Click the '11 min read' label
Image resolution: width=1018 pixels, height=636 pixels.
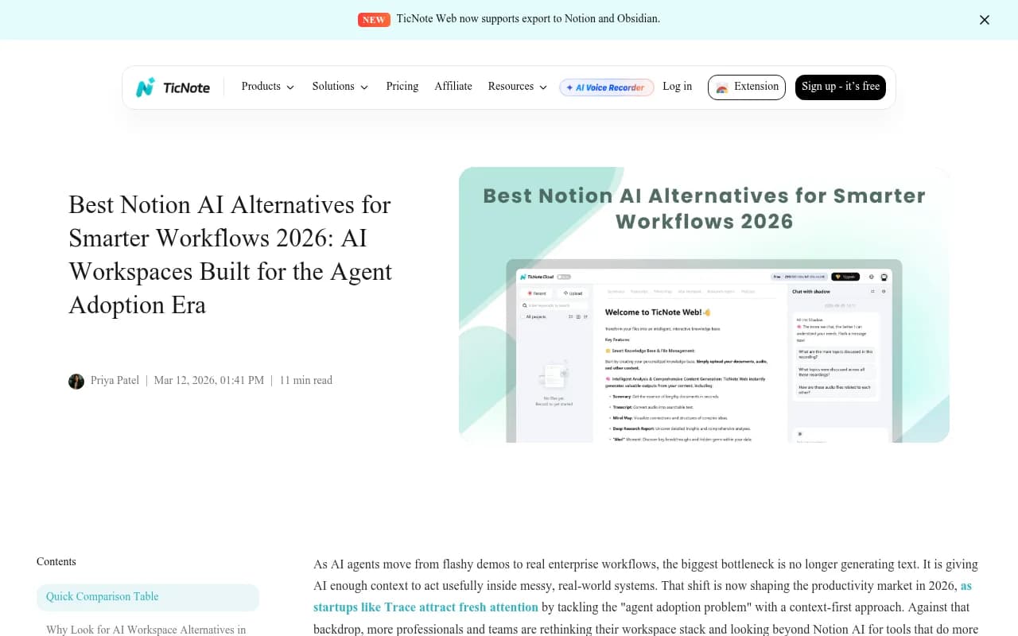coord(306,381)
